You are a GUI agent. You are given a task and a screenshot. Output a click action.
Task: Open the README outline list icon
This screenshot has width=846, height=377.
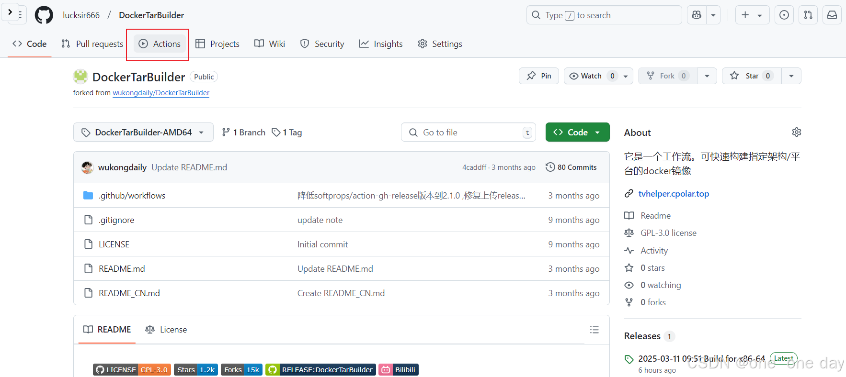[x=594, y=330]
